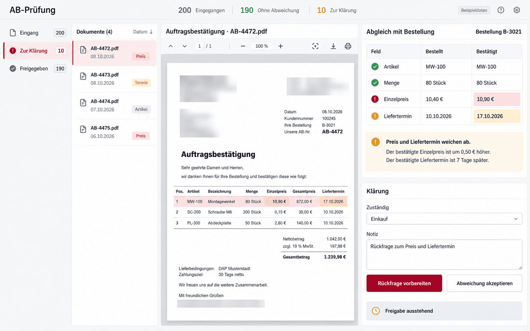Click ordered date 10.10.2026 cell
530x331 pixels.
pos(446,116)
